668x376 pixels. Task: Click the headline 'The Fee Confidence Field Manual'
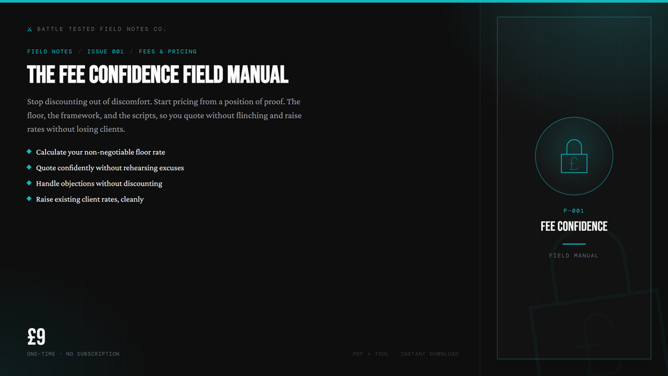click(x=158, y=75)
